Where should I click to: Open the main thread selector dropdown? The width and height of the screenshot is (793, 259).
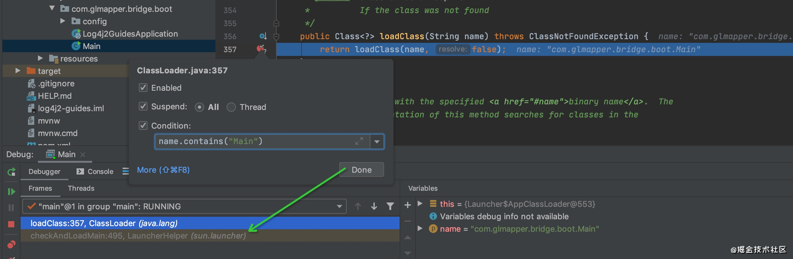[339, 207]
